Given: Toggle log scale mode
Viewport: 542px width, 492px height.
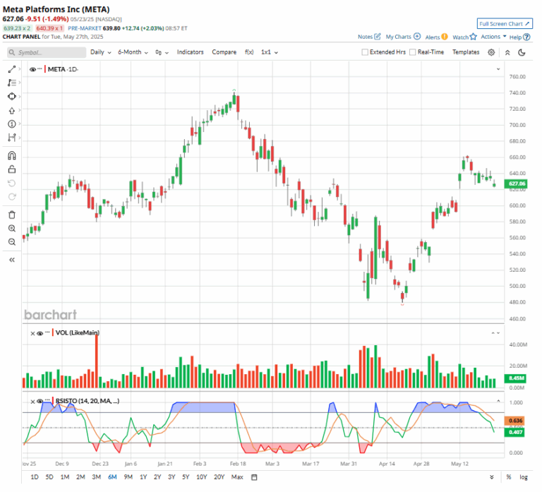Looking at the screenshot, I should [x=524, y=477].
